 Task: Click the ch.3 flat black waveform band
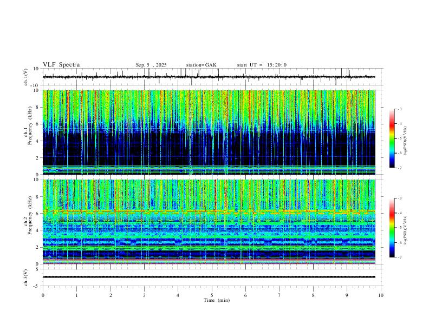tap(209, 277)
